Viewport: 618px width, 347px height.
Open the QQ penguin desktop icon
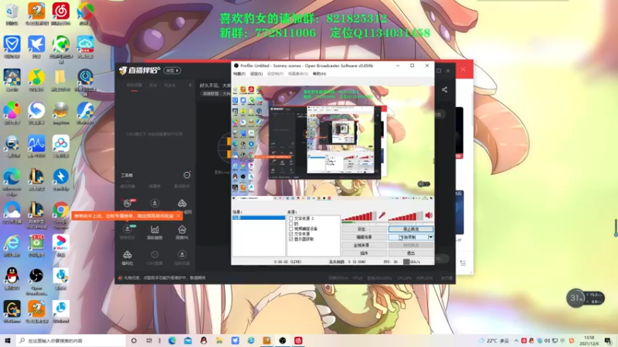click(12, 278)
